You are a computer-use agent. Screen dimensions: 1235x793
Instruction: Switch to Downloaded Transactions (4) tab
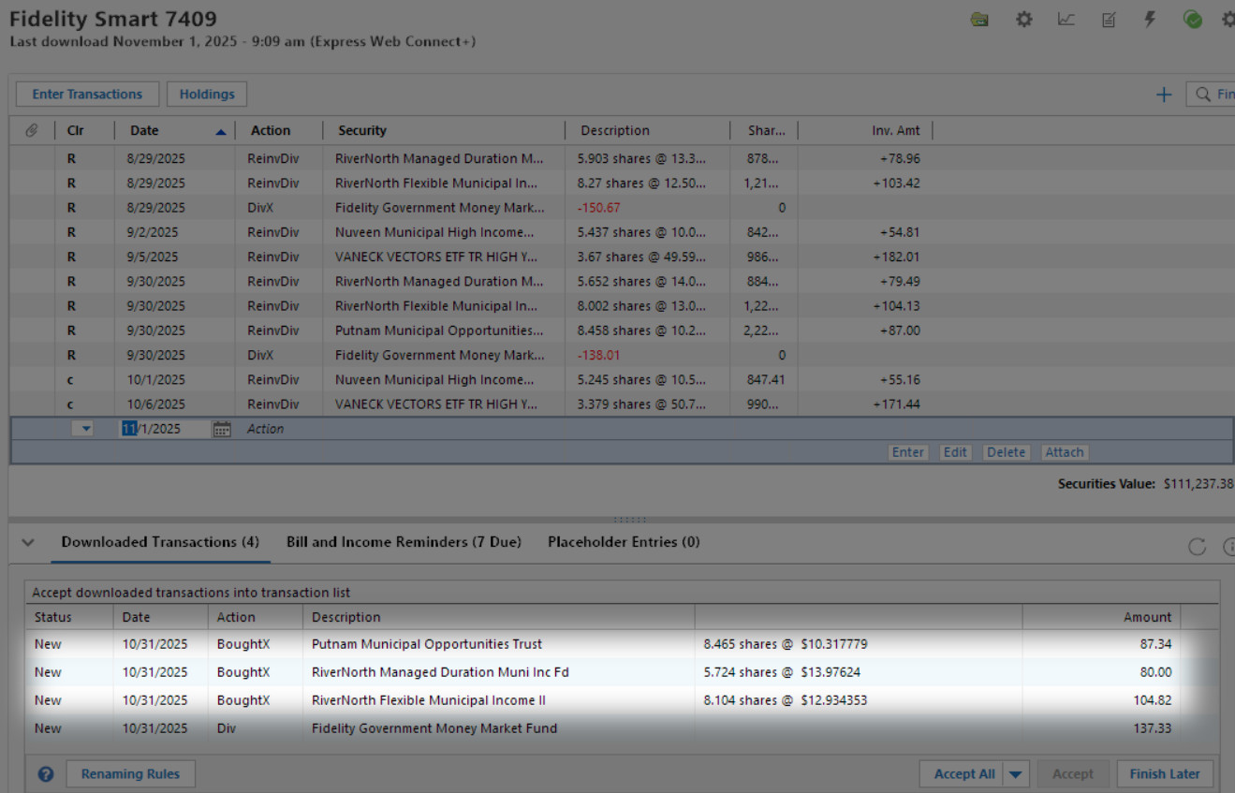160,542
